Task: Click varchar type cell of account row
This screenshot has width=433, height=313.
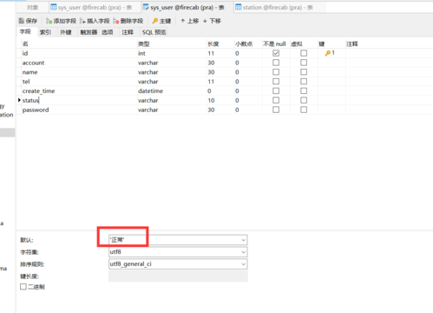Action: (172, 63)
